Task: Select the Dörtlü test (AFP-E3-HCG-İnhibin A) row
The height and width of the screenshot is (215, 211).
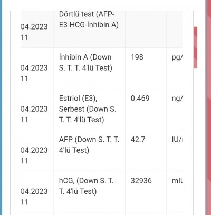Action: click(102, 29)
